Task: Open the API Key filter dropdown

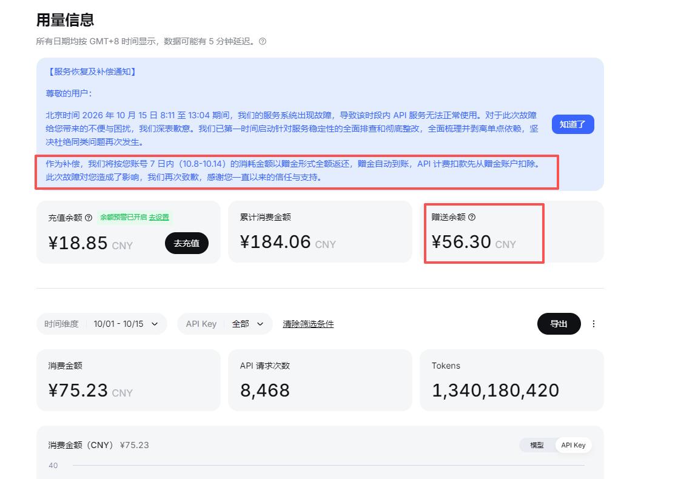Action: (x=225, y=324)
